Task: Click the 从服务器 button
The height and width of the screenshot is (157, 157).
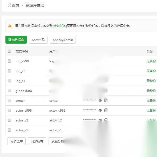Action: (x=57, y=141)
